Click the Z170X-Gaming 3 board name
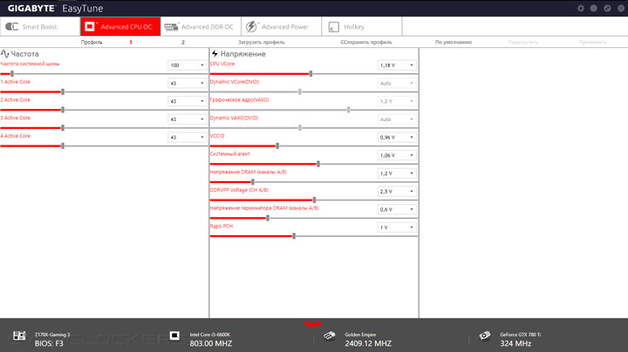The height and width of the screenshot is (352, 628). tap(52, 335)
